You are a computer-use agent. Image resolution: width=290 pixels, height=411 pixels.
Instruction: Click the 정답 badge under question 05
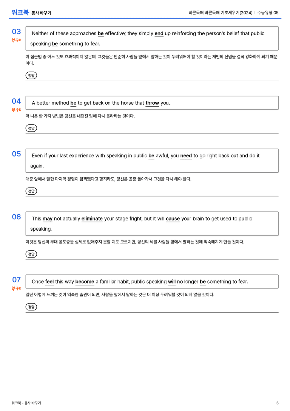coord(31,191)
